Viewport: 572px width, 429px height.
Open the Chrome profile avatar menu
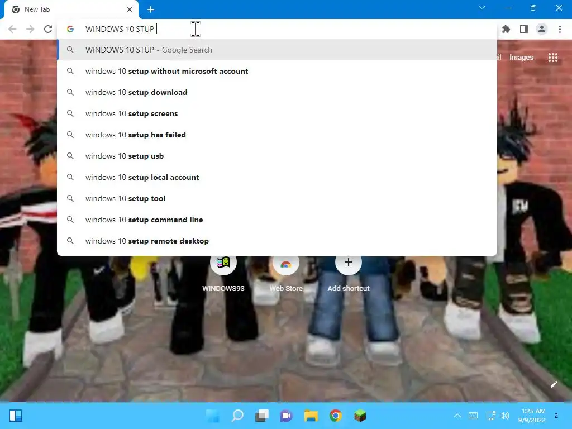[542, 29]
